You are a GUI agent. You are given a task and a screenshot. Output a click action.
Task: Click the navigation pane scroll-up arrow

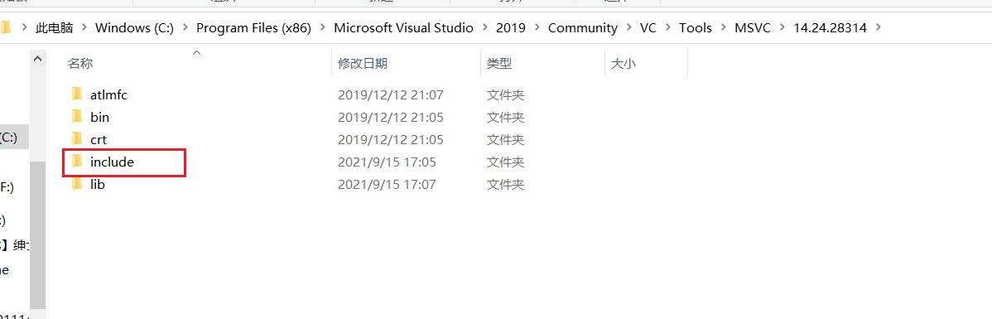[37, 59]
